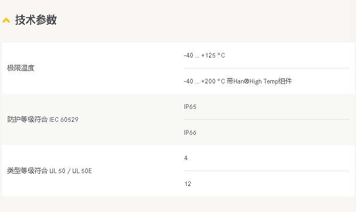Viewport: 356px width, 212px height.
Task: Select the type rating value 12
Action: pos(187,183)
